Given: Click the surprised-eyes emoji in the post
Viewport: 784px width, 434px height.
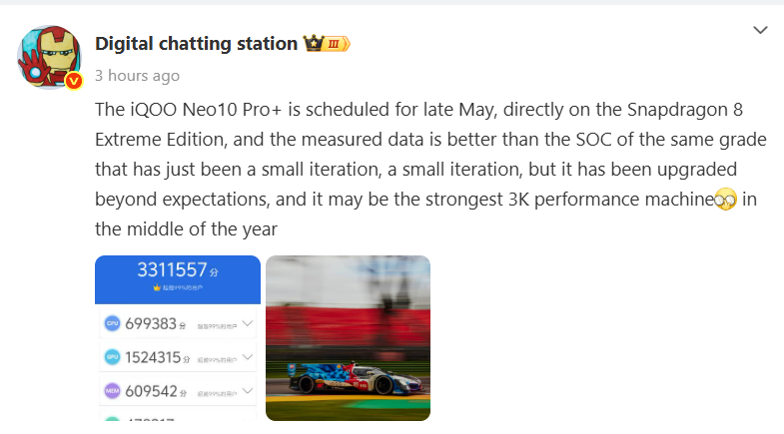Looking at the screenshot, I should [725, 200].
